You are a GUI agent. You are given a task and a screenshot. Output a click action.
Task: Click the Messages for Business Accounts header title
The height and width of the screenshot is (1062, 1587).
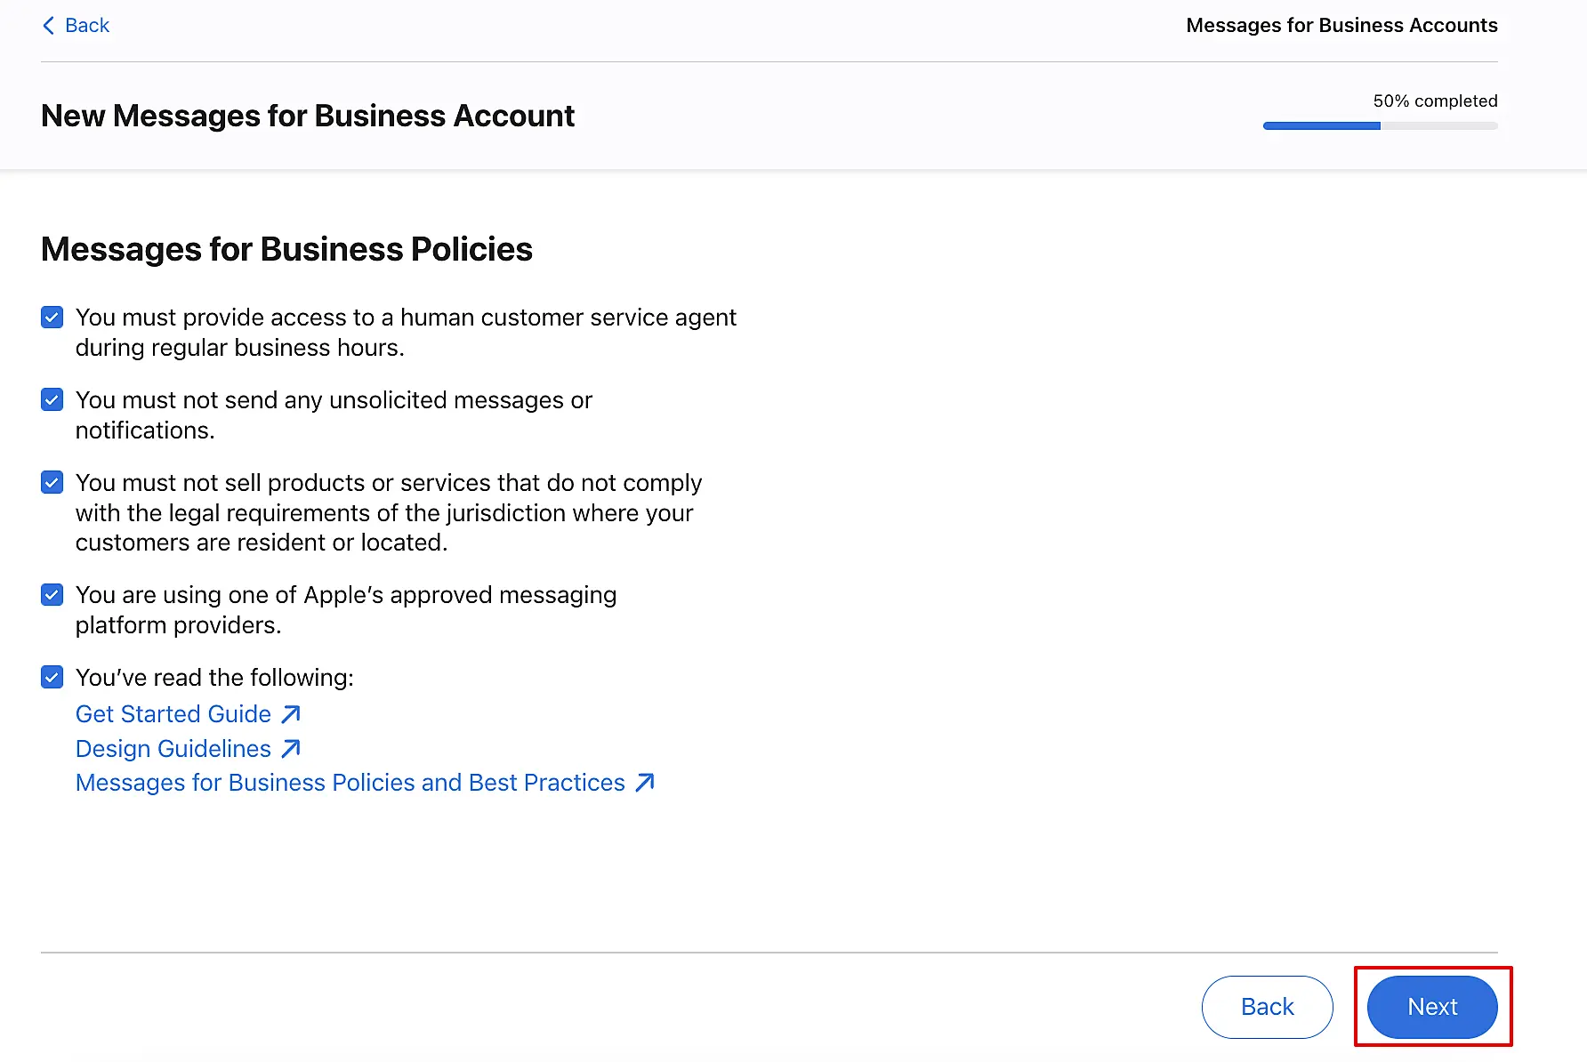[x=1341, y=26]
